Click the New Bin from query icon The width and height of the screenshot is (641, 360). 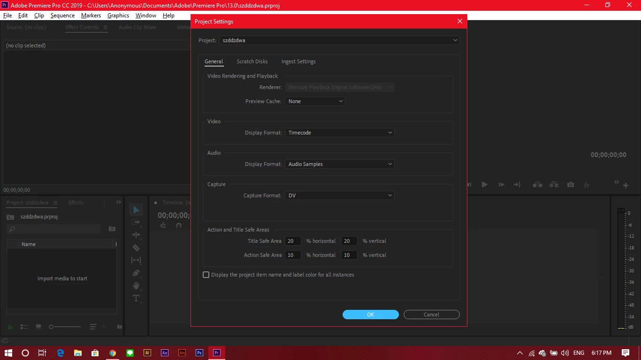coord(112,229)
